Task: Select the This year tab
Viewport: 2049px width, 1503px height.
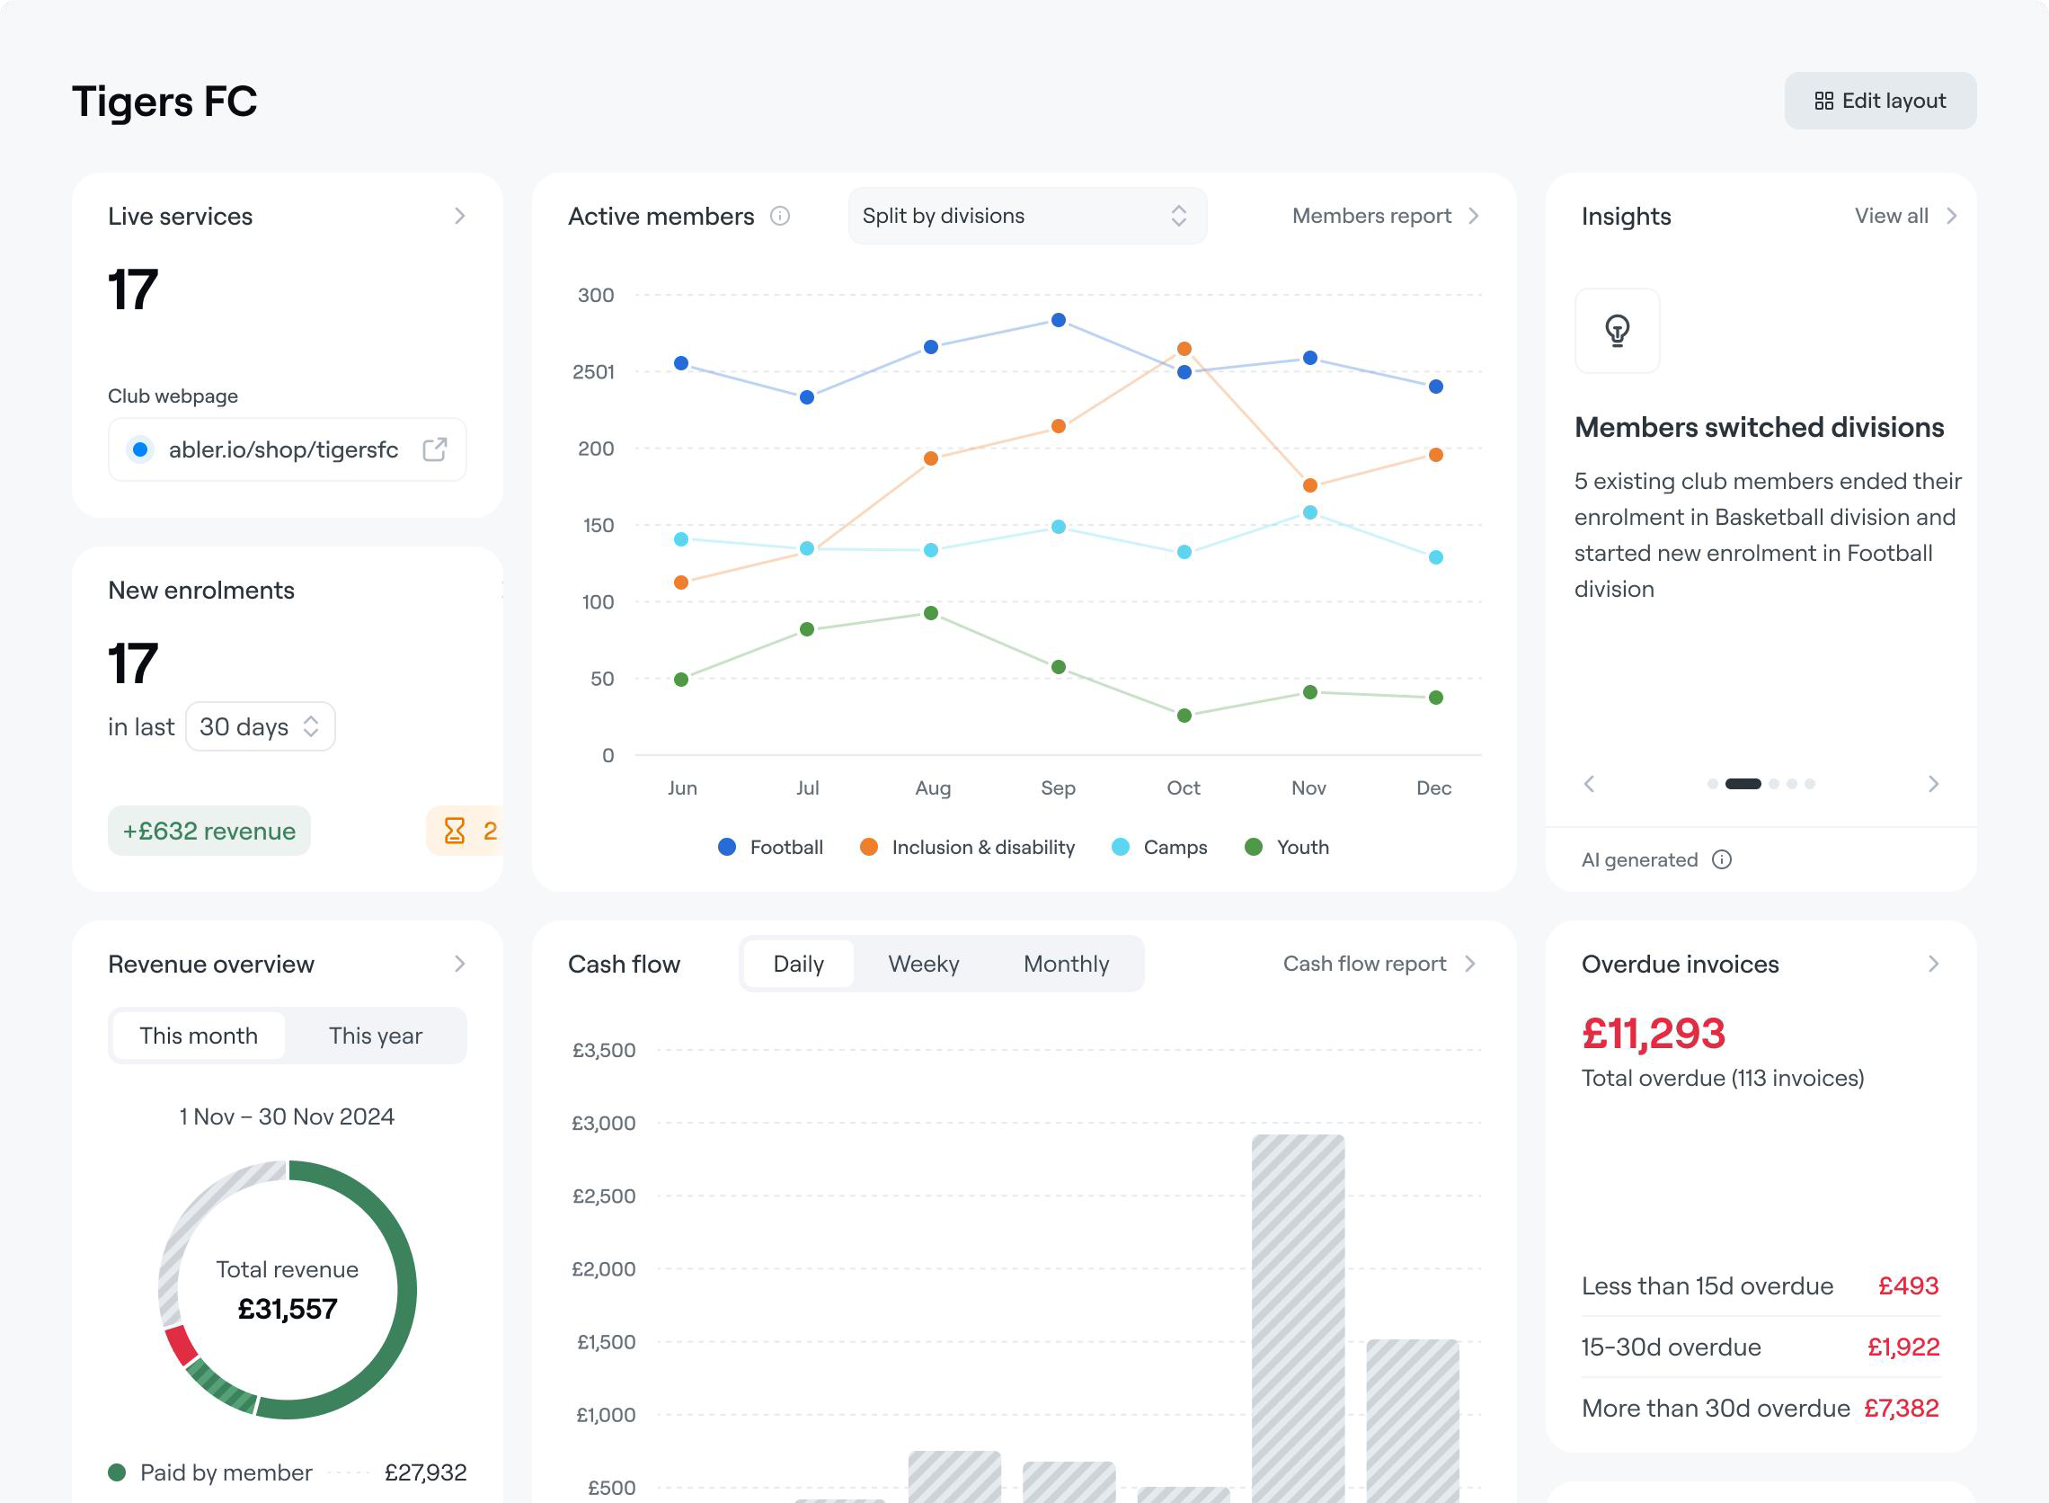Action: coord(375,1036)
